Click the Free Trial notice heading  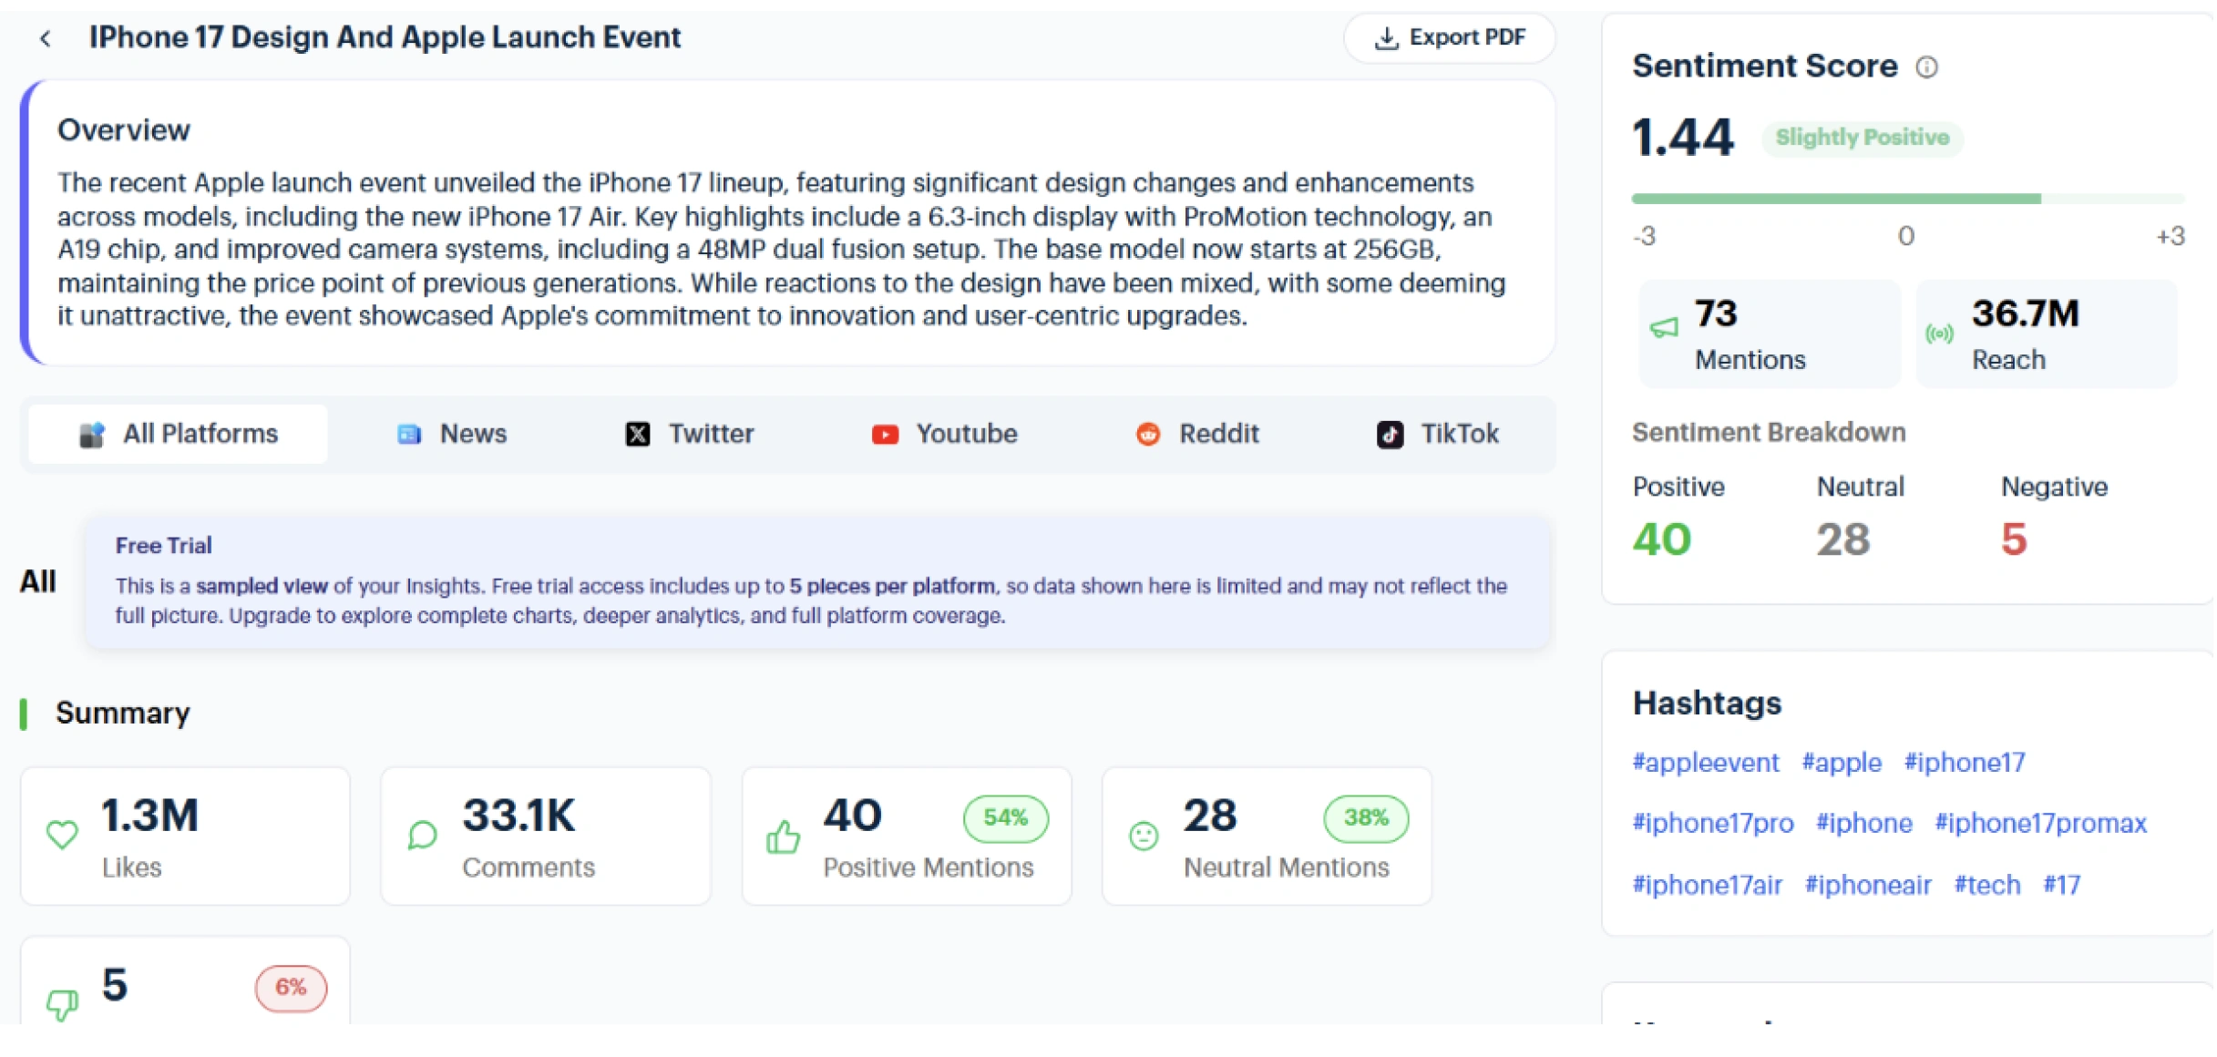coord(163,546)
